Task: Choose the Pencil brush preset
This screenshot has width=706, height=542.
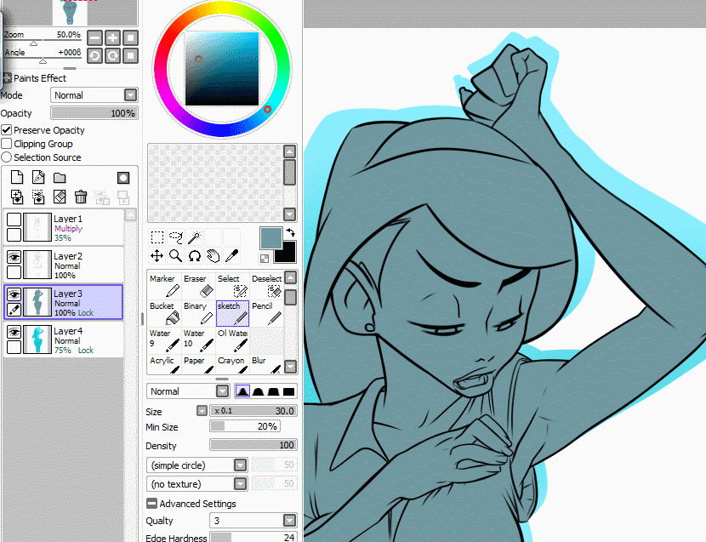Action: 267,312
